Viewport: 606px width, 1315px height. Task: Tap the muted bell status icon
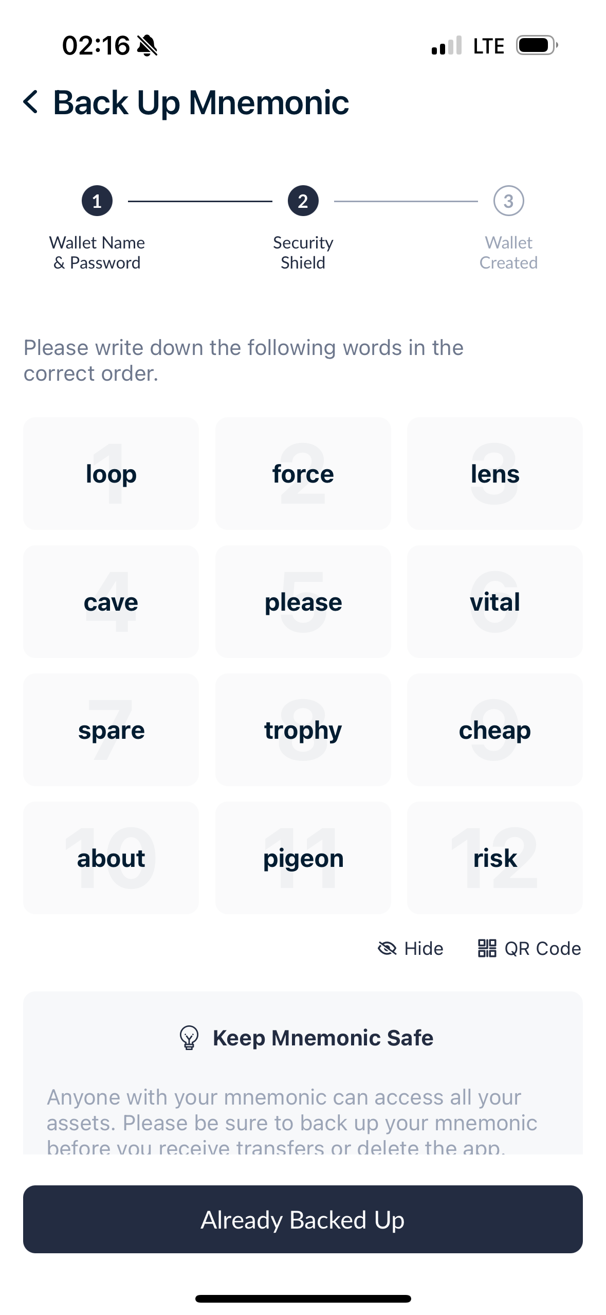tap(147, 46)
